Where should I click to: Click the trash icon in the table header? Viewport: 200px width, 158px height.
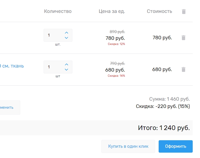(184, 12)
